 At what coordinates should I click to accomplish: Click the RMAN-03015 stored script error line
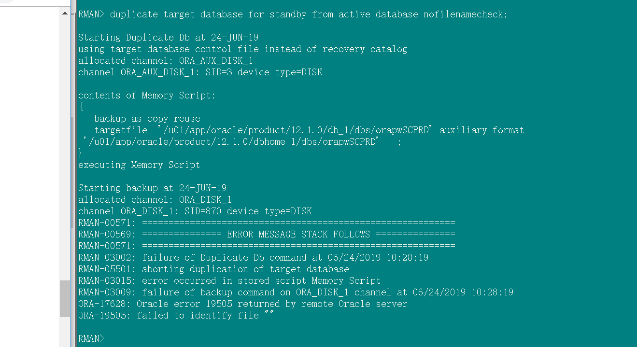tap(229, 281)
